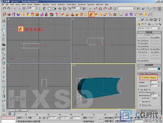Viewport: 163px width, 123px height.
Task: Select the Shapes category icon
Action: [142, 24]
